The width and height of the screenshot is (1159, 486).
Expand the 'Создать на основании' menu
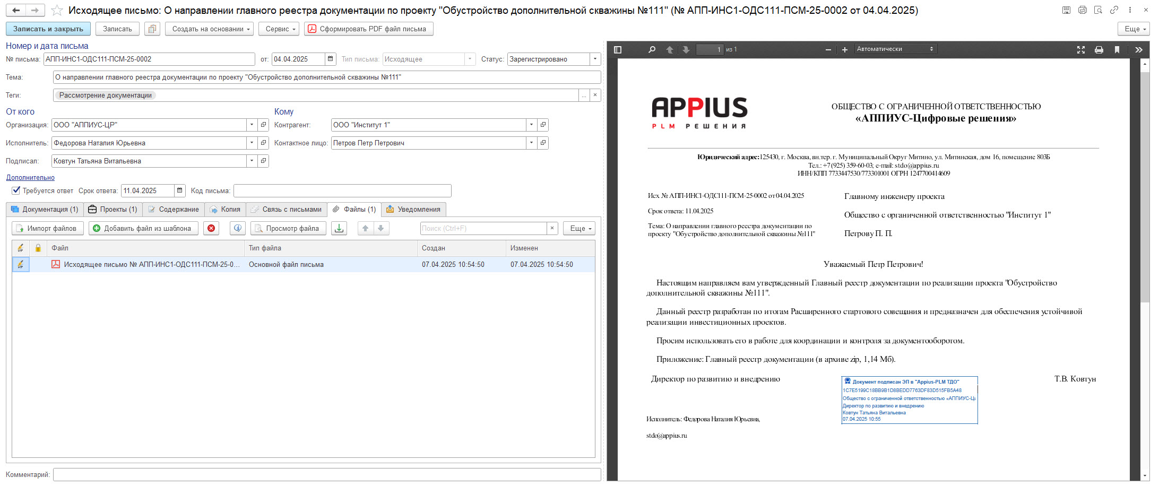pos(209,29)
